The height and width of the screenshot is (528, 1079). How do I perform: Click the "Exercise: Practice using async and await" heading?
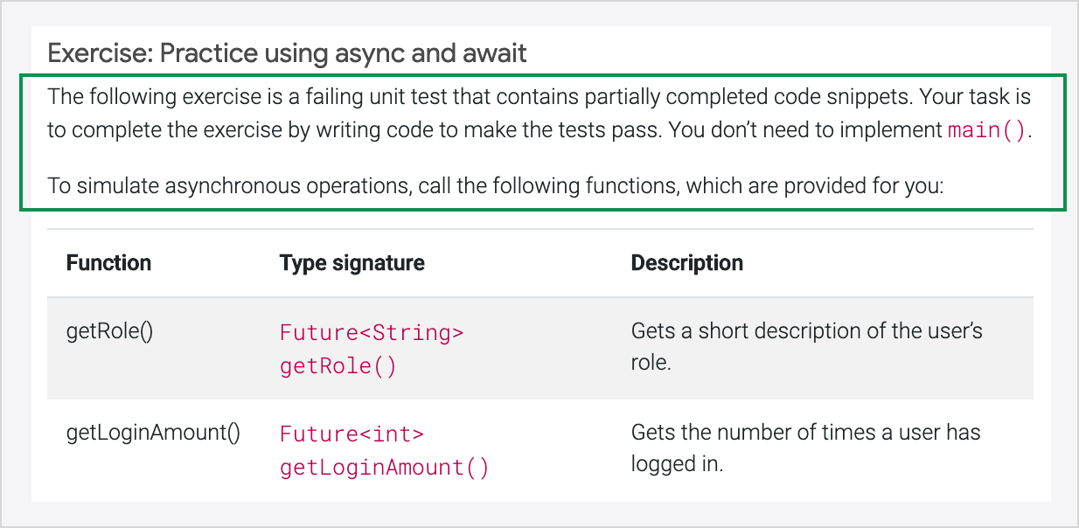click(287, 54)
